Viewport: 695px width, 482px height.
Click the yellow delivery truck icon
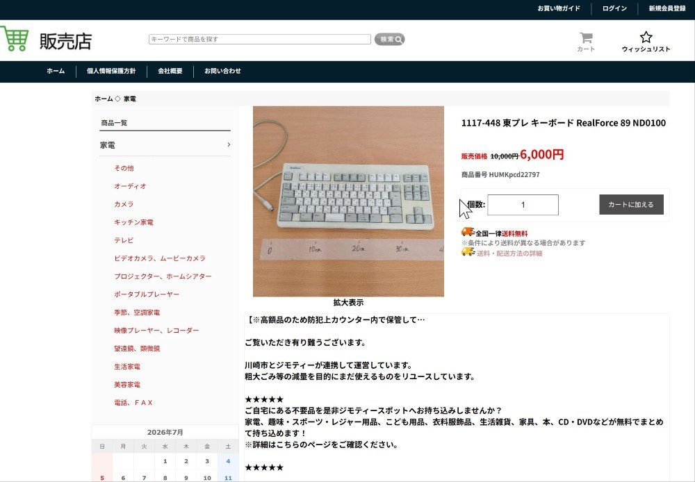point(468,252)
